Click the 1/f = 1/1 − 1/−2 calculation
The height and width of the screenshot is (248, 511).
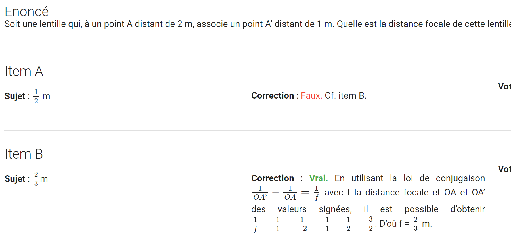click(280, 224)
